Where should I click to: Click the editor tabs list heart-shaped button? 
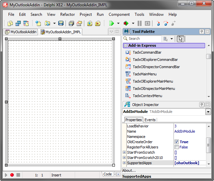111,32
